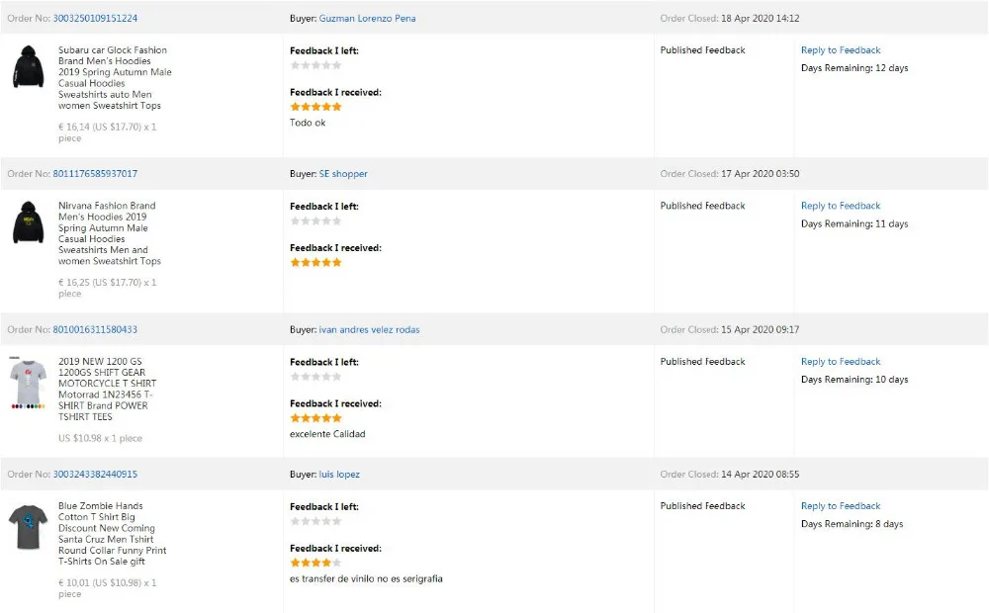Click the Nirvana hoodie product thumbnail
The width and height of the screenshot is (989, 613).
pyautogui.click(x=28, y=222)
